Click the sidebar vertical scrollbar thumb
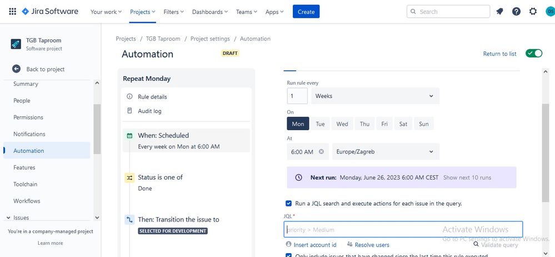Viewport: 555px width, 257px height. 97,129
